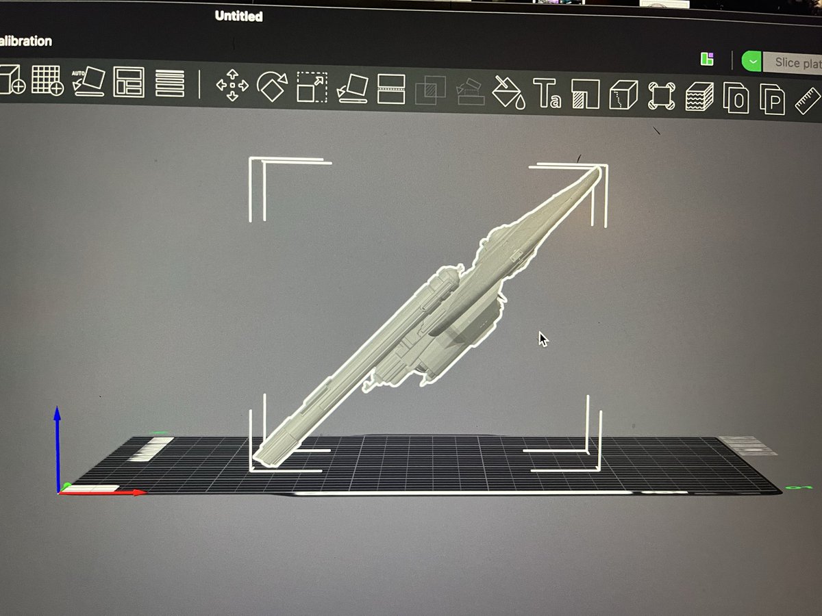Open the Text shape tool
Viewport: 822px width, 616px height.
coord(547,93)
